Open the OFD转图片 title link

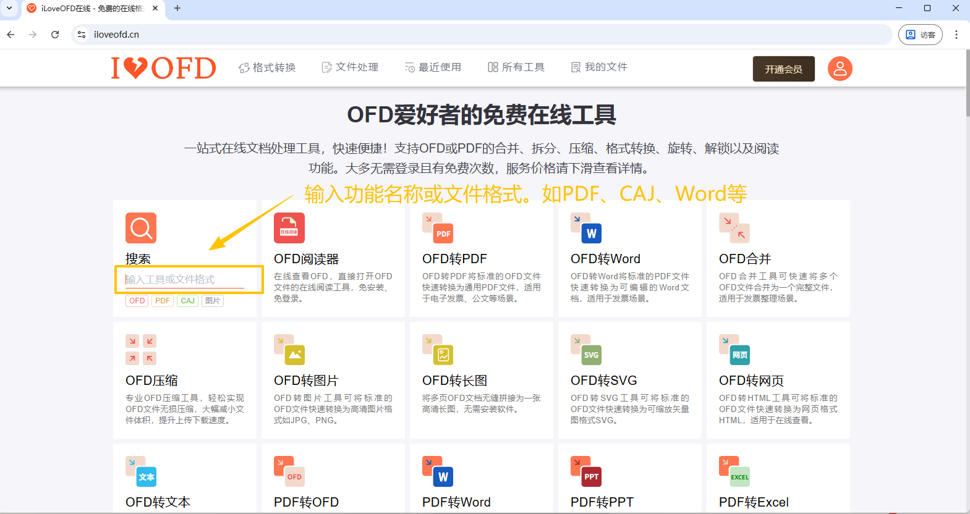coord(306,381)
